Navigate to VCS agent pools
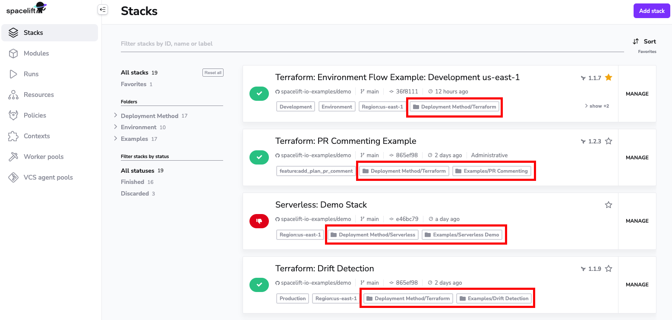Image resolution: width=672 pixels, height=320 pixels. 48,177
